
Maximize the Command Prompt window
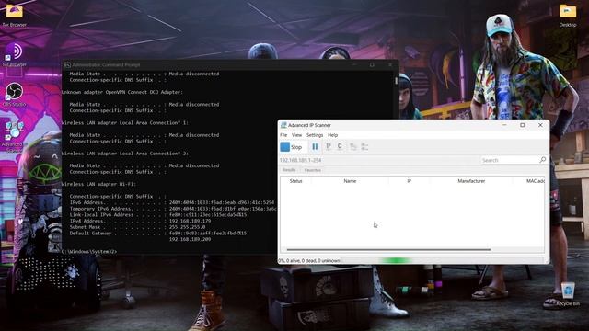(x=372, y=64)
